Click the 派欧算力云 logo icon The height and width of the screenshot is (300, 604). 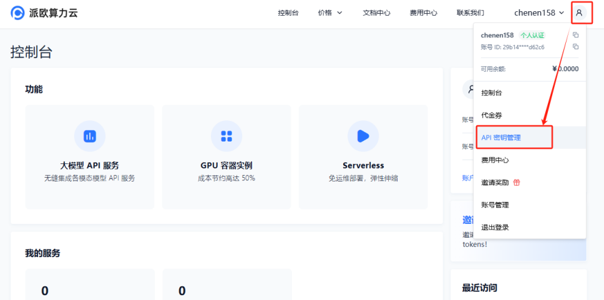[18, 12]
